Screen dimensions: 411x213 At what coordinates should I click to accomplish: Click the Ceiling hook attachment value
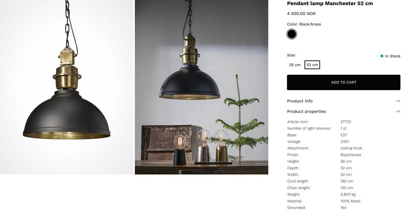[x=351, y=148]
